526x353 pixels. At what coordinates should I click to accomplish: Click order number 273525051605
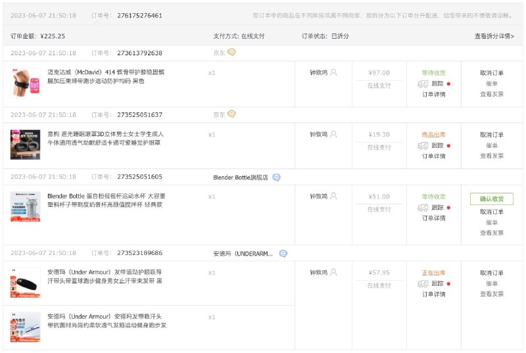(139, 177)
